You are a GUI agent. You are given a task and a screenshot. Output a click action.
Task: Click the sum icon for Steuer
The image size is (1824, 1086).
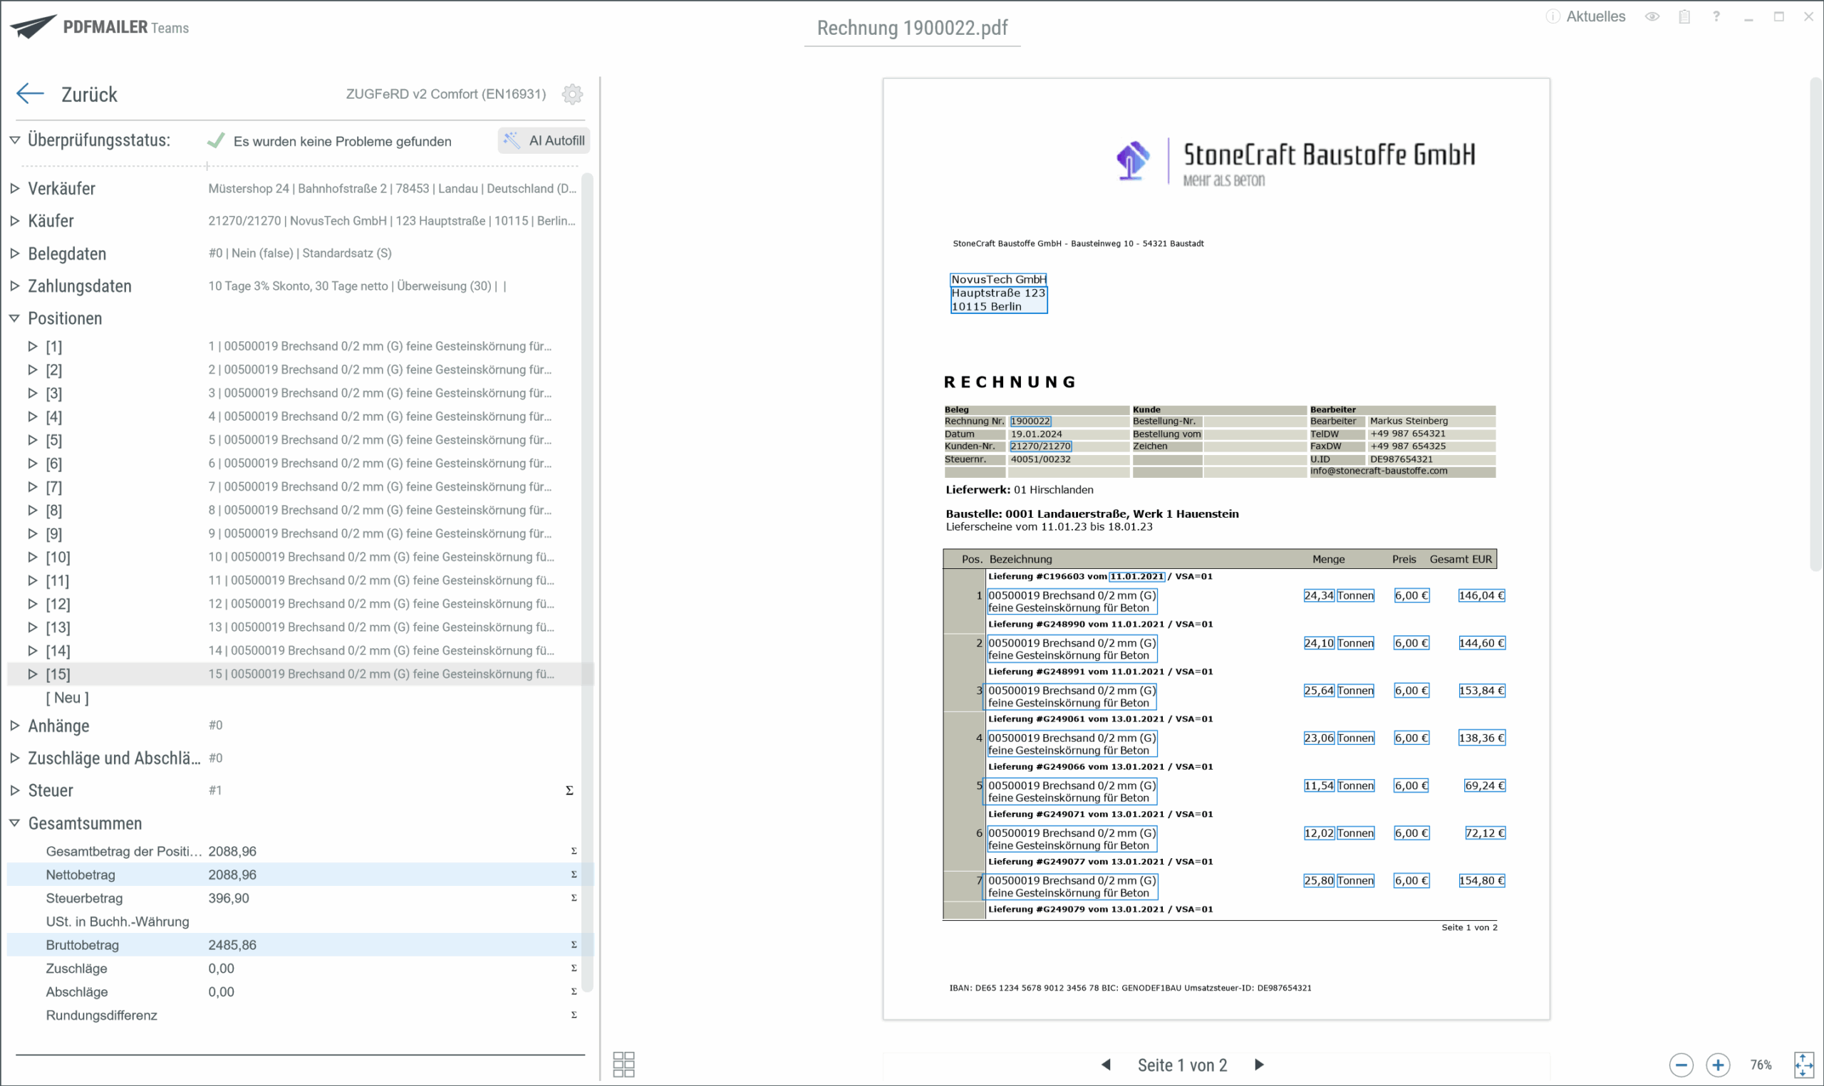pyautogui.click(x=569, y=790)
